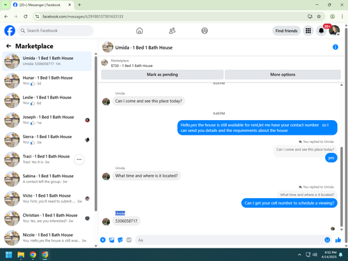
Task: Open the Hunar - 1 Bed 1 Bath House chat
Action: point(47,81)
